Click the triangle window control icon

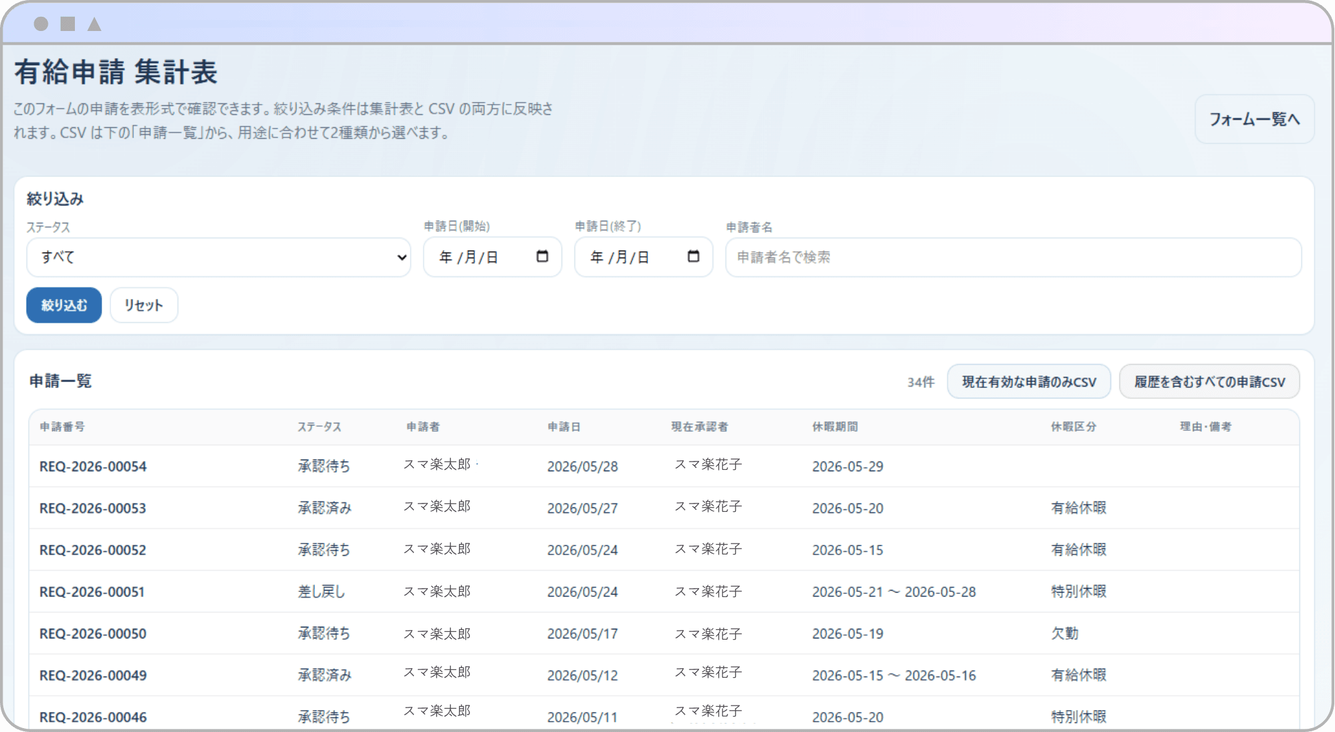(x=94, y=24)
